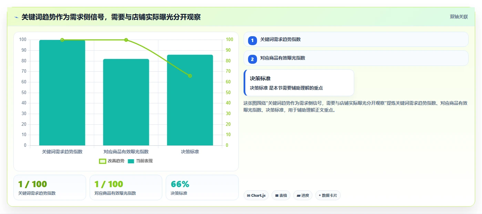
Task: Open the 关键词需求趋势指数 list item
Action: [x=356, y=39]
